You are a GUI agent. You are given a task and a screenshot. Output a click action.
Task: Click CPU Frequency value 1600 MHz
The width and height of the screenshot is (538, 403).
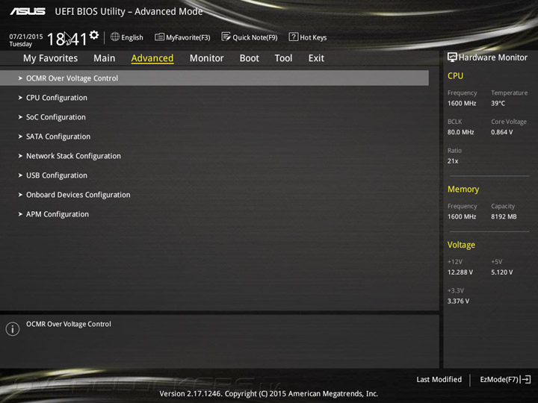click(x=462, y=103)
